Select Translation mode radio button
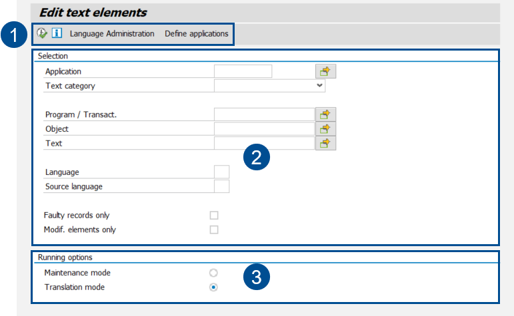This screenshot has width=514, height=316. coord(213,287)
